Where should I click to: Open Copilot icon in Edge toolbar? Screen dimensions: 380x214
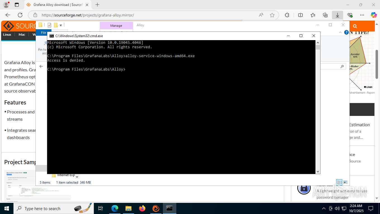tap(374, 15)
